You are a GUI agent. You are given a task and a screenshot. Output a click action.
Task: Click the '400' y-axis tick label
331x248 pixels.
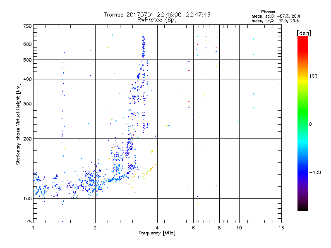click(27, 79)
